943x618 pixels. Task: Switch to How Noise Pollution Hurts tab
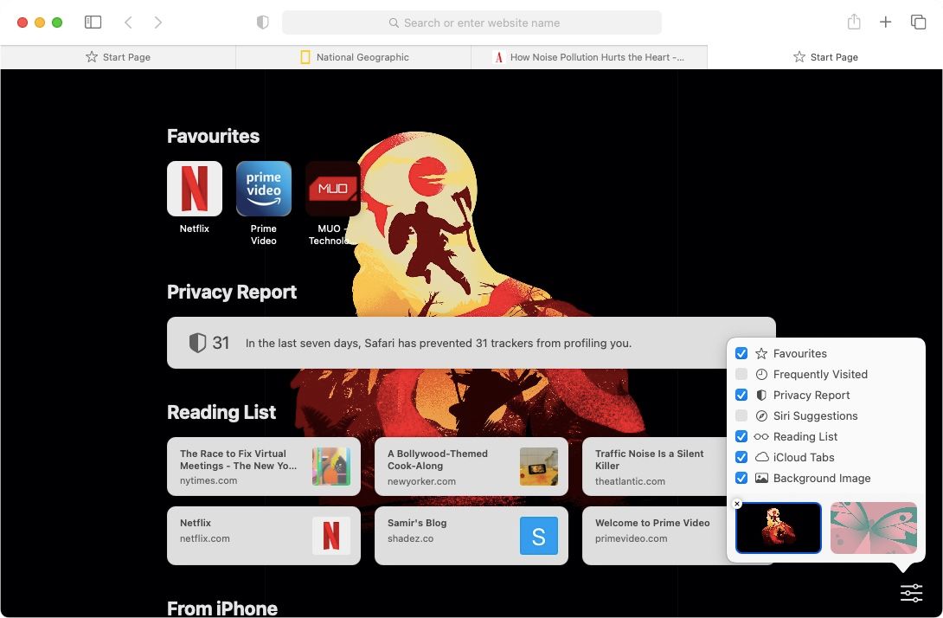(x=589, y=57)
